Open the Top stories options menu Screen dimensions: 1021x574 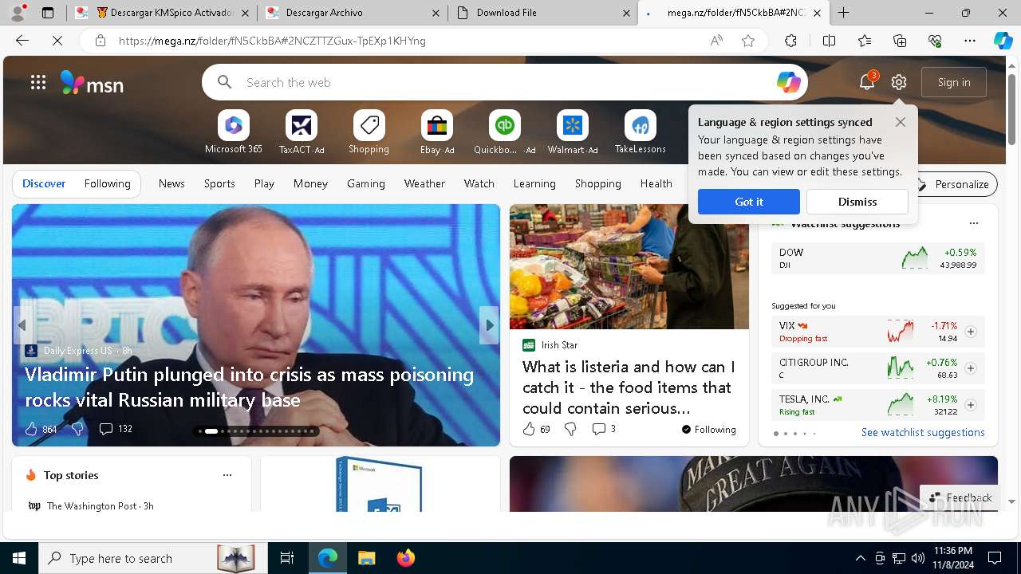pyautogui.click(x=227, y=475)
